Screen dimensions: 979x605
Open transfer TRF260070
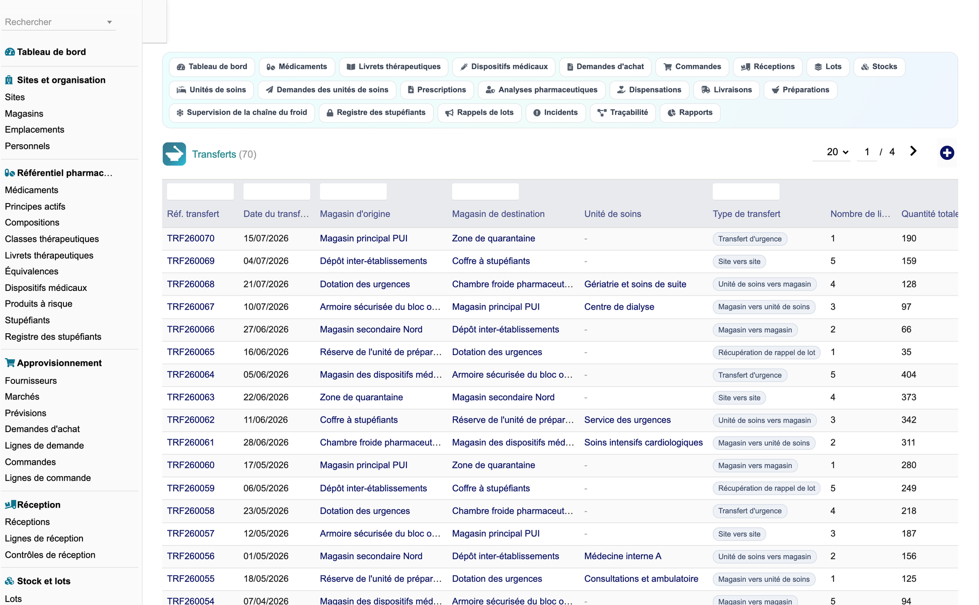(191, 239)
